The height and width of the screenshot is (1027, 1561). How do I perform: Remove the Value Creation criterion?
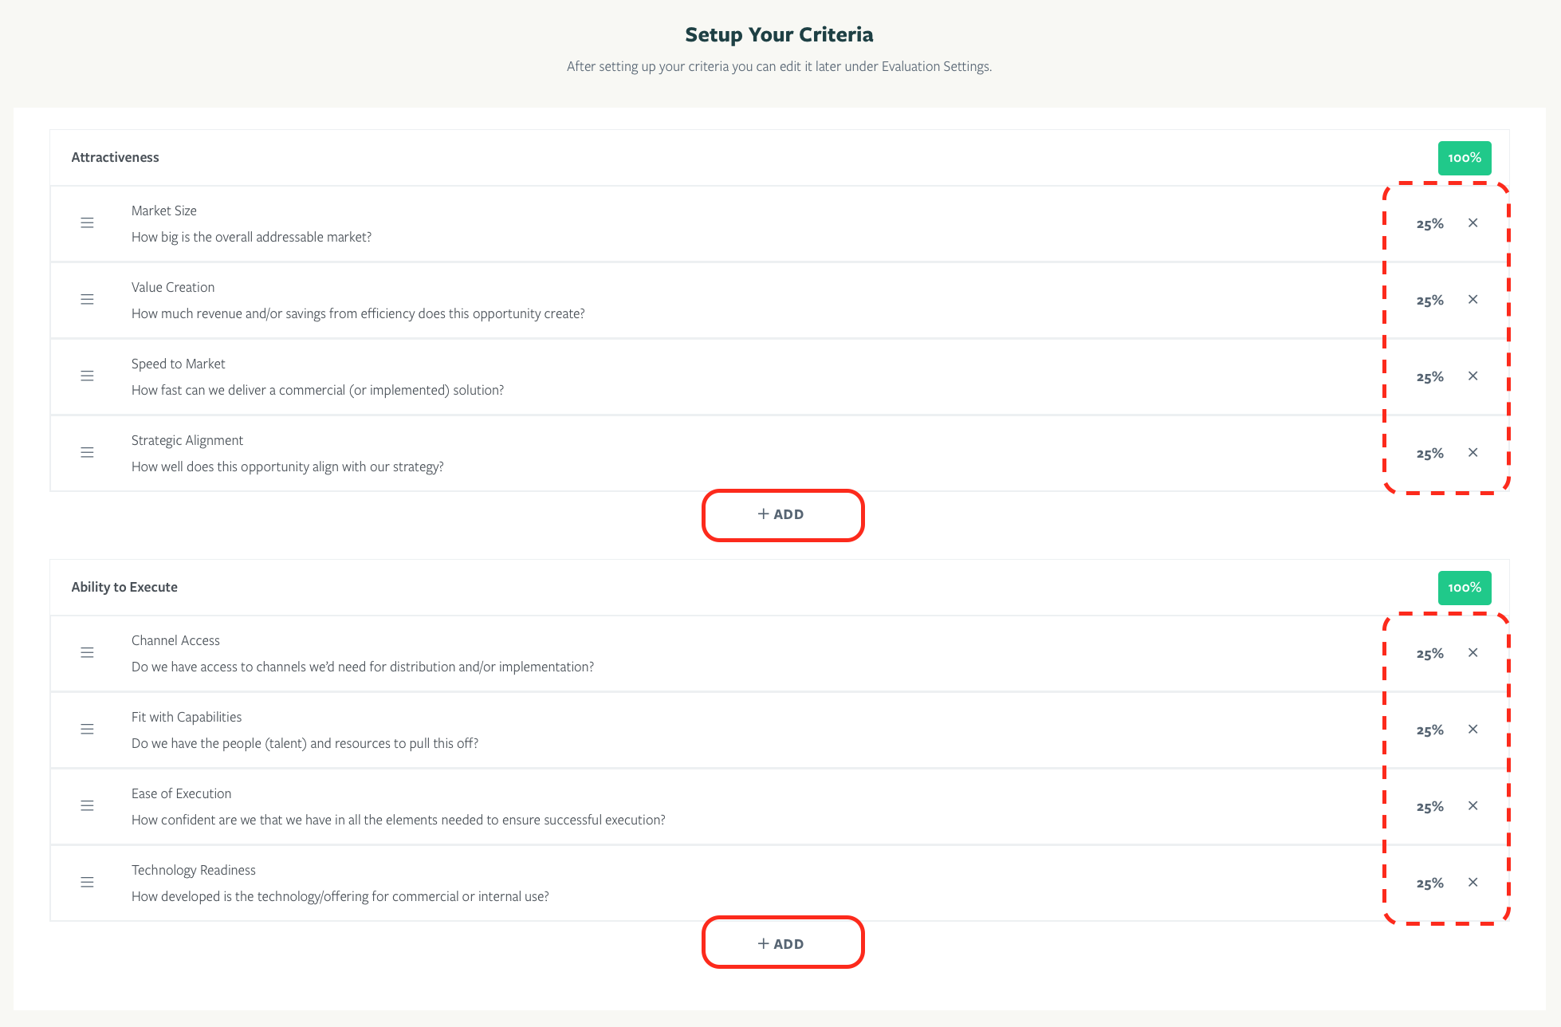pyautogui.click(x=1473, y=299)
